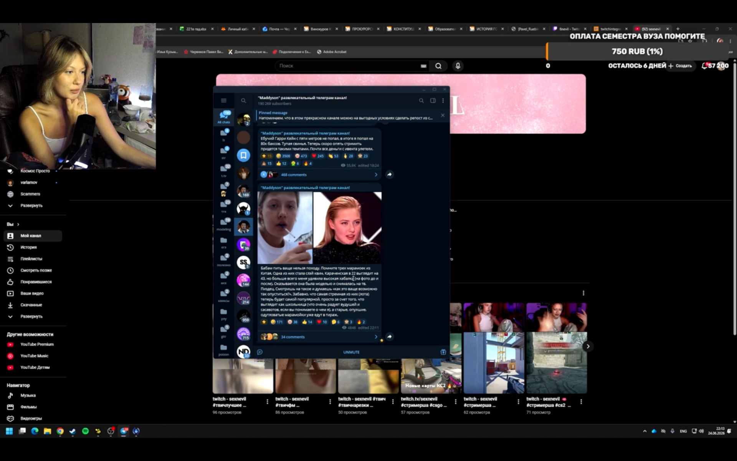The width and height of the screenshot is (737, 461).
Task: Open 34 comments thread
Action: (x=319, y=337)
